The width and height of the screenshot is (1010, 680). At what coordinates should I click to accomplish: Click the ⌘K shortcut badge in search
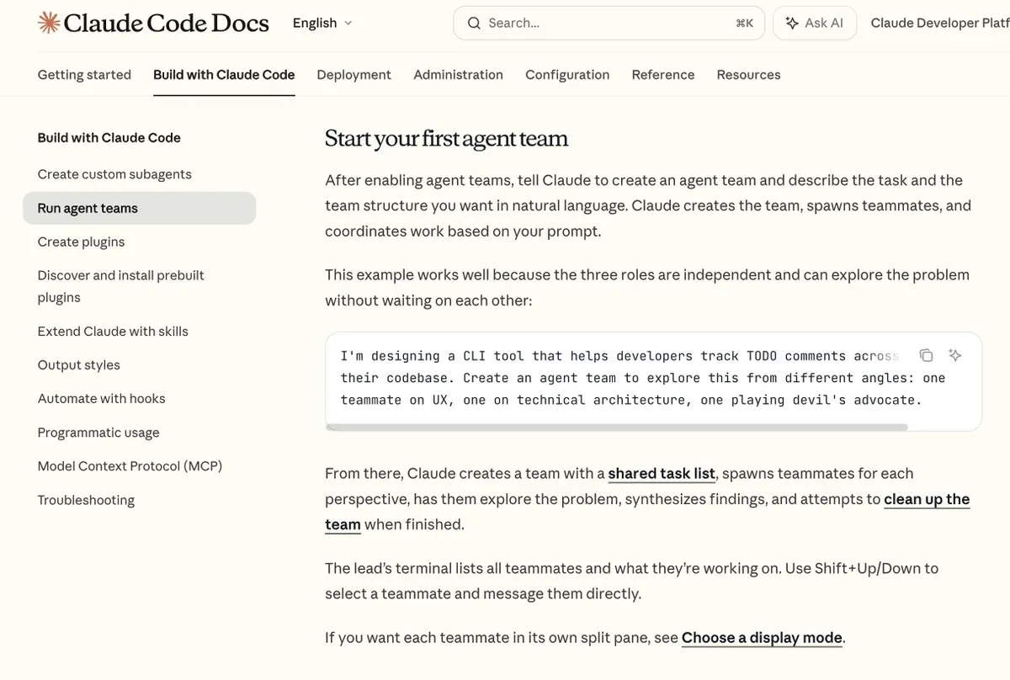coord(744,24)
